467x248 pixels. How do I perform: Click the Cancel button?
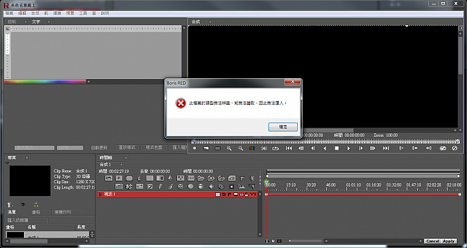(x=433, y=241)
